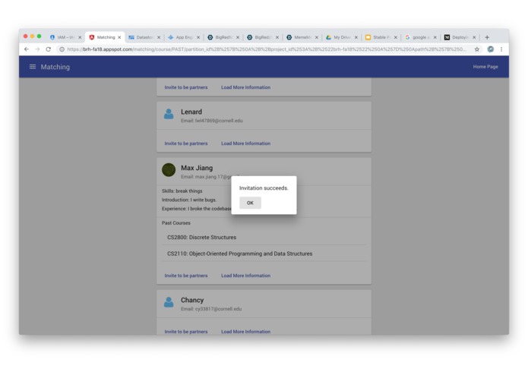528x375 pixels.
Task: Switch to the IAM browser tab
Action: click(65, 37)
